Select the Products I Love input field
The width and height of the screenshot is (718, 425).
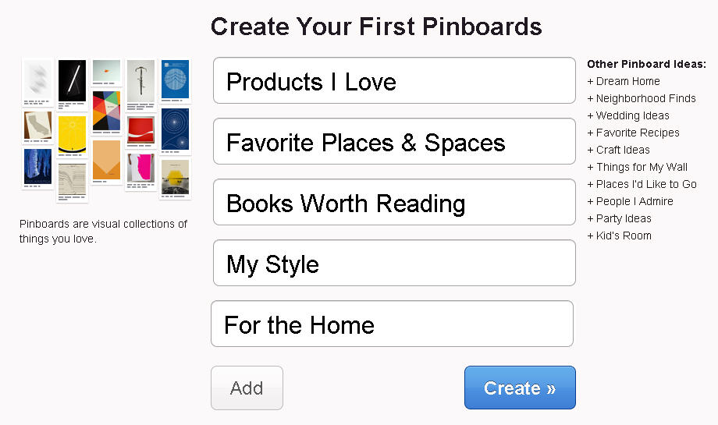tap(394, 80)
